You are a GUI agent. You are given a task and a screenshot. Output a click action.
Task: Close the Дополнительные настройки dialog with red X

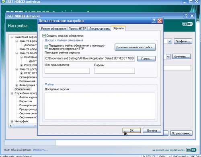click(x=160, y=21)
